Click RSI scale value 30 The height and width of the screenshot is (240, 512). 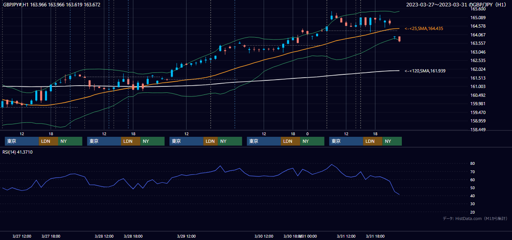[473, 204]
